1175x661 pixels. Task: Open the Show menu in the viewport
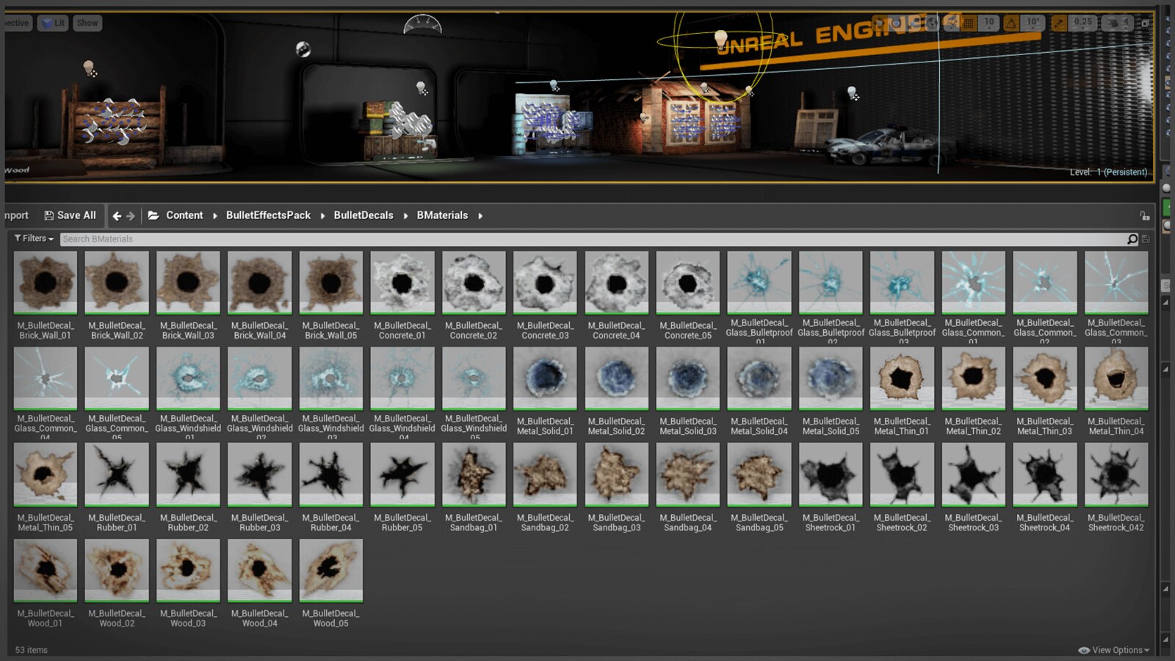pos(87,23)
